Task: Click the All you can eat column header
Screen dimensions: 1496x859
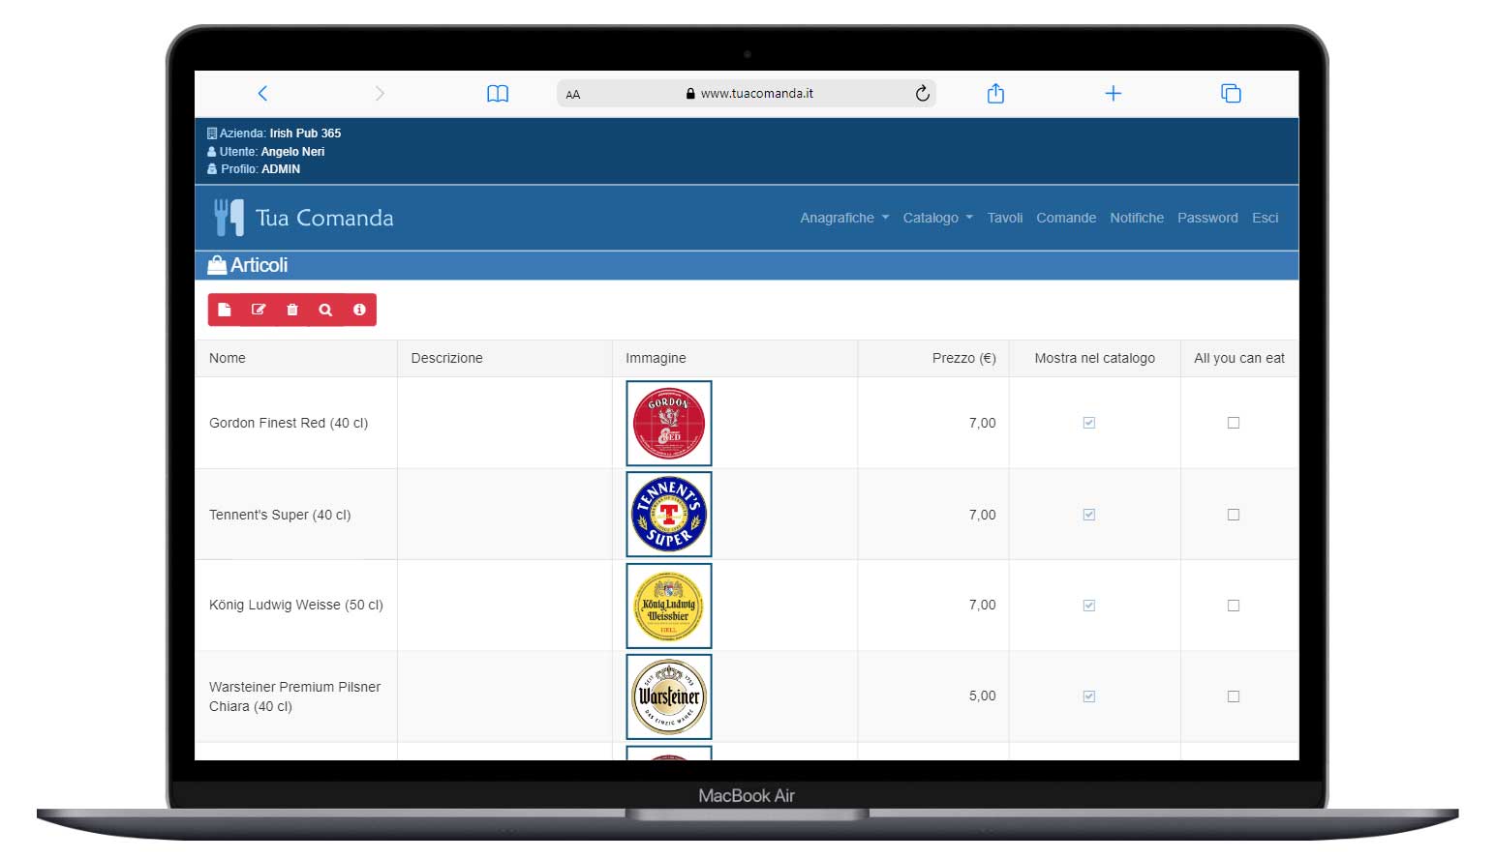Action: pyautogui.click(x=1239, y=358)
